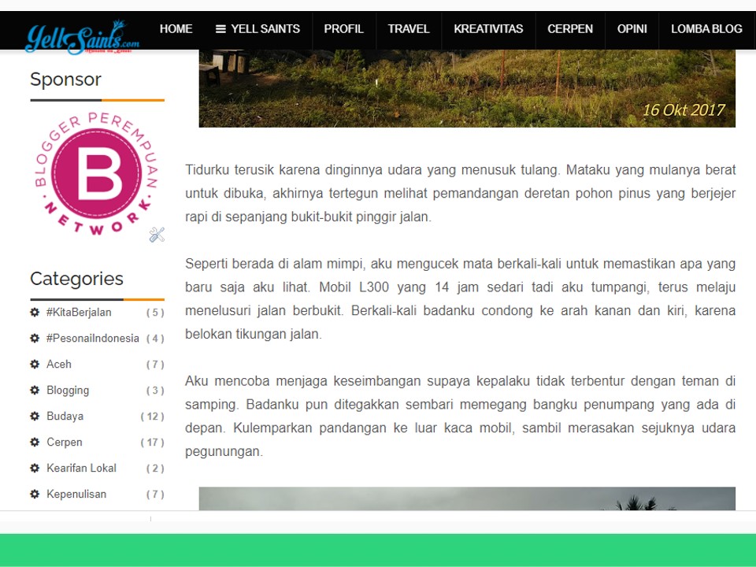Viewport: 756px width, 567px height.
Task: Open the HOME menu item
Action: [x=176, y=29]
